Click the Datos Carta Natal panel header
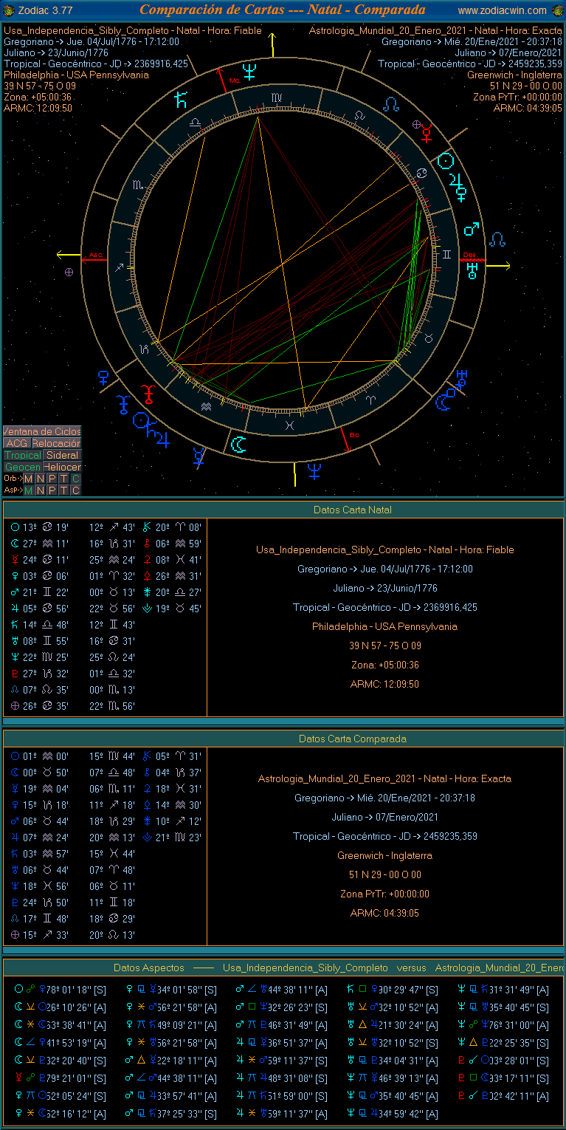 pos(353,510)
